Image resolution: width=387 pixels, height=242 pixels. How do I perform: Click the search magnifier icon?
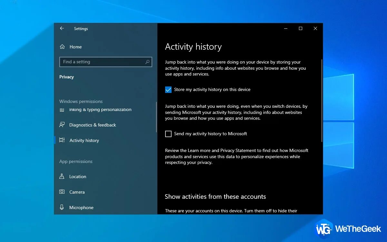(147, 62)
